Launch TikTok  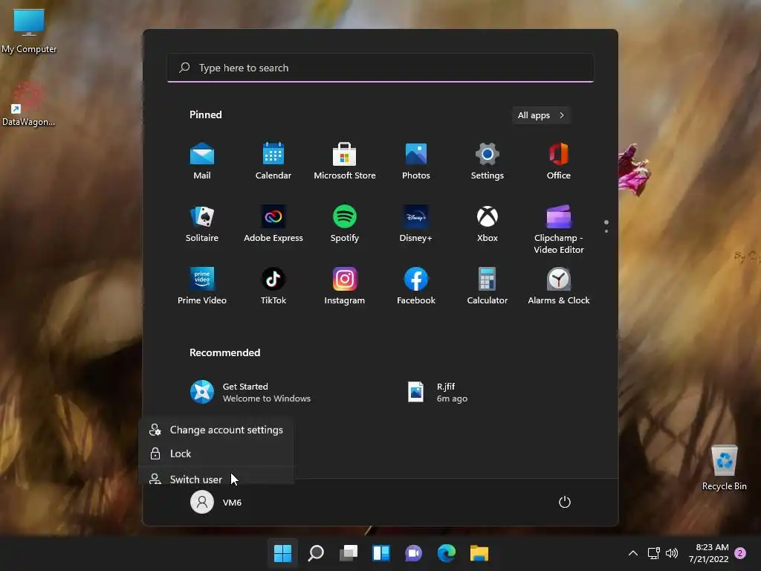point(273,286)
